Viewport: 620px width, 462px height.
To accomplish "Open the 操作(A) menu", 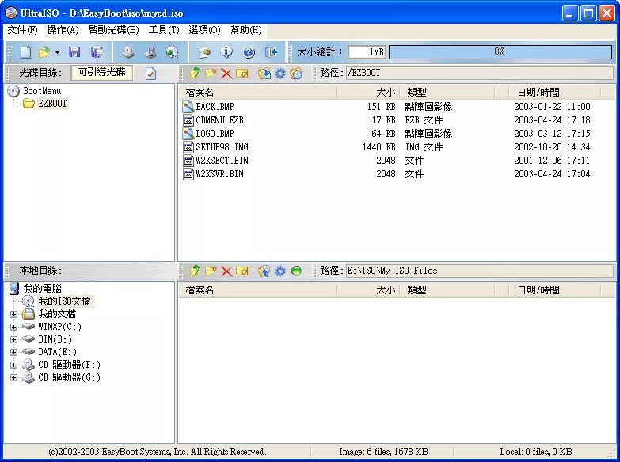I will click(x=63, y=30).
